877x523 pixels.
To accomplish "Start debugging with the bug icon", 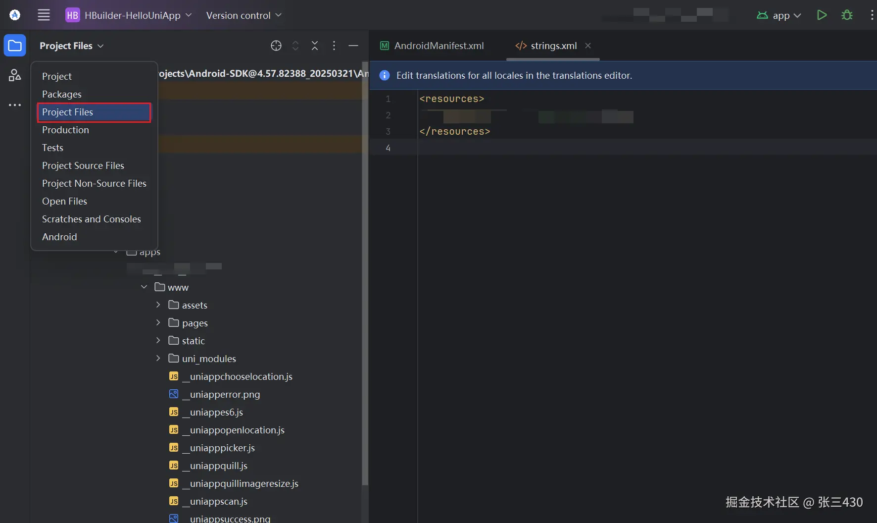I will pyautogui.click(x=847, y=15).
